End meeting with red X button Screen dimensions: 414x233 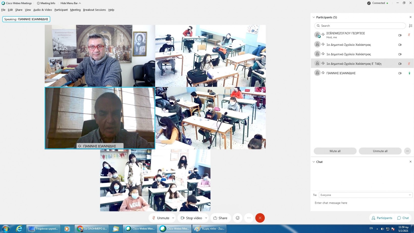point(260,218)
